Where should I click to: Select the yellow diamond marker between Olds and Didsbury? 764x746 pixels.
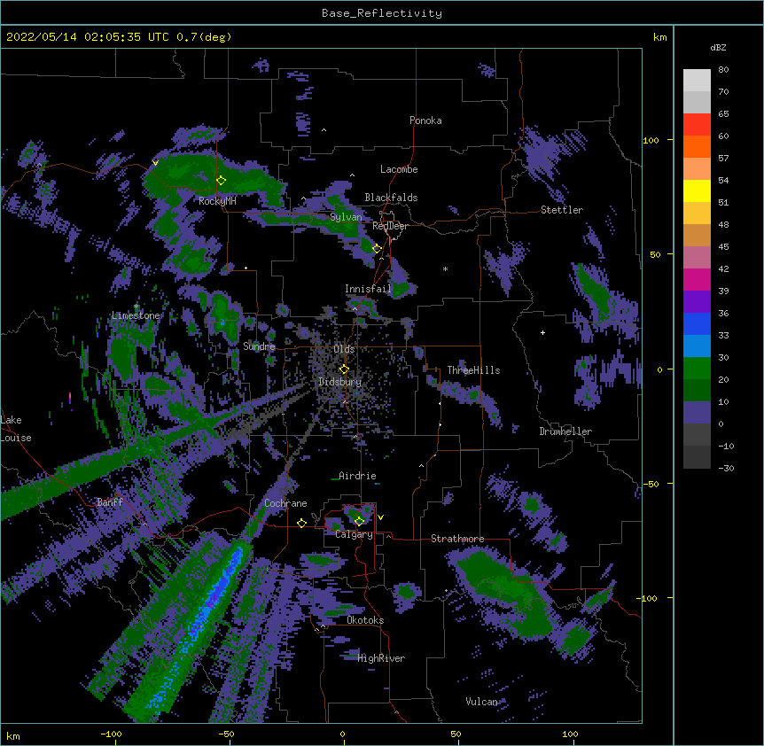pos(344,369)
